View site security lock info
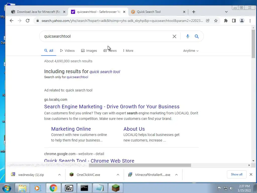The image size is (257, 193). (x=38, y=21)
